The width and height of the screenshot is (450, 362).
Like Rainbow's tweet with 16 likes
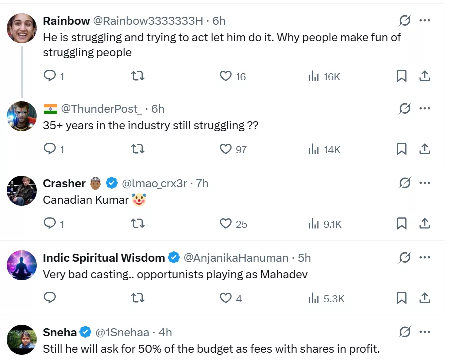click(x=226, y=76)
